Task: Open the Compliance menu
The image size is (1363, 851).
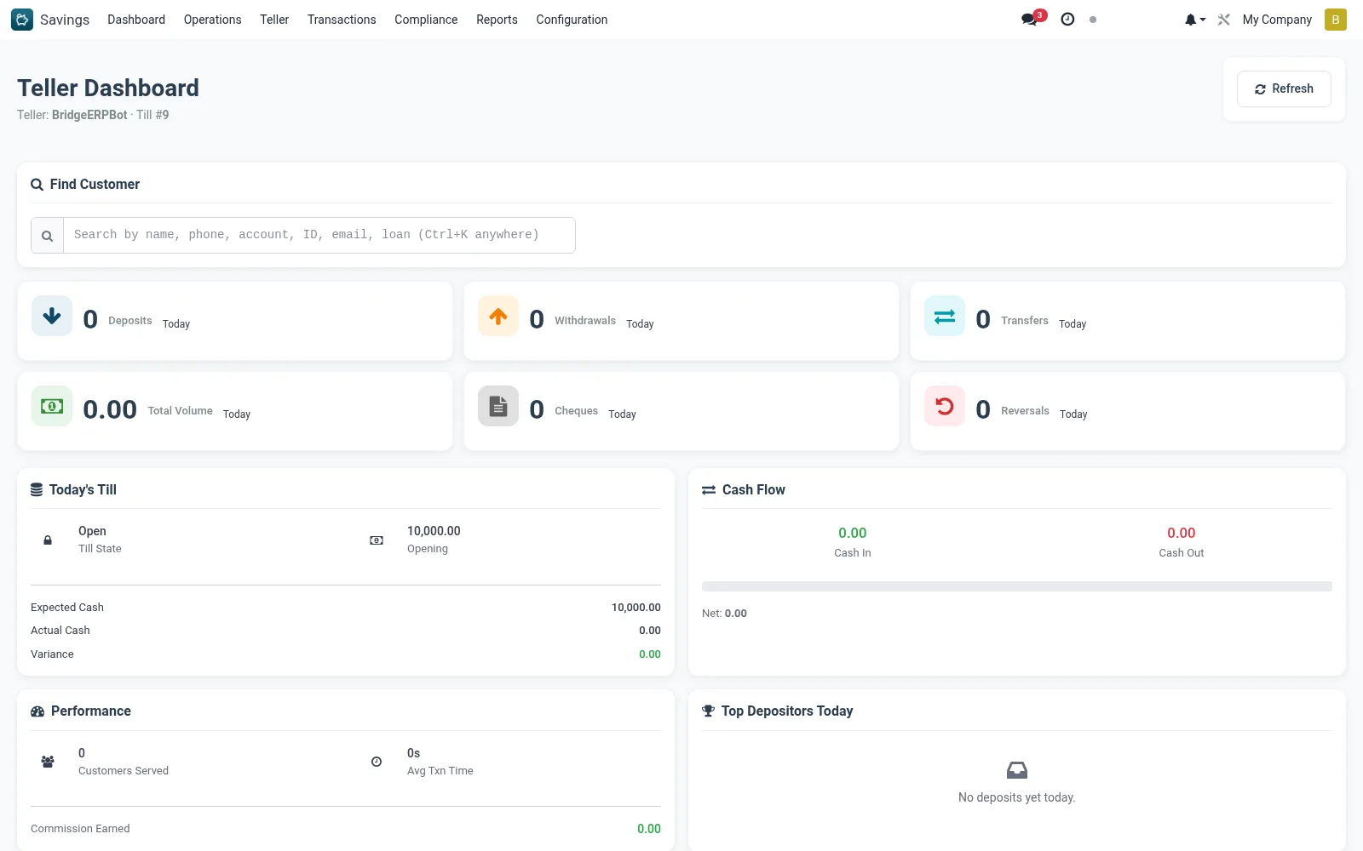Action: tap(426, 20)
